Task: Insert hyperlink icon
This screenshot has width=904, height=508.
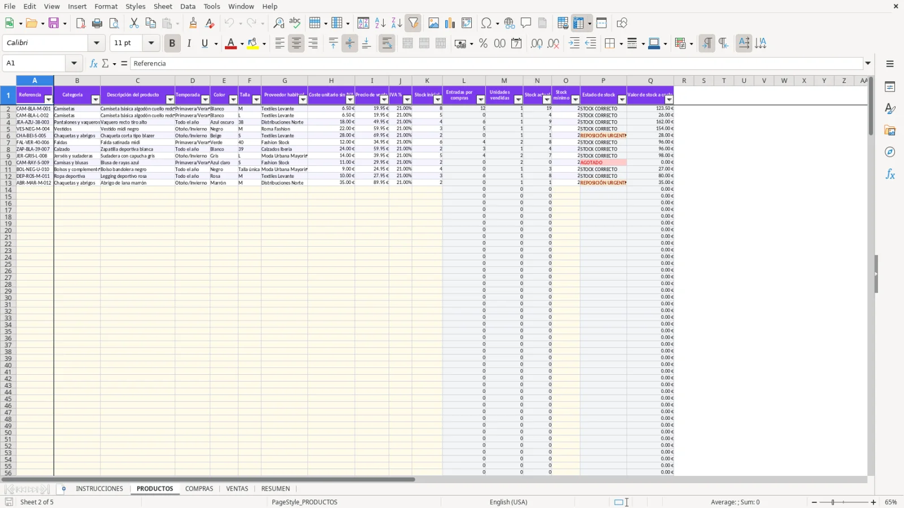Action: [x=510, y=23]
